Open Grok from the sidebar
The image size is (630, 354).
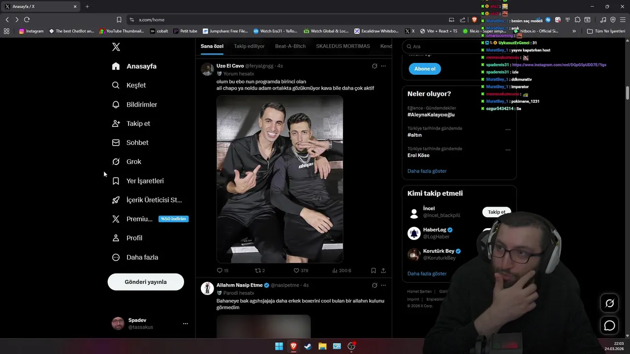(x=127, y=162)
